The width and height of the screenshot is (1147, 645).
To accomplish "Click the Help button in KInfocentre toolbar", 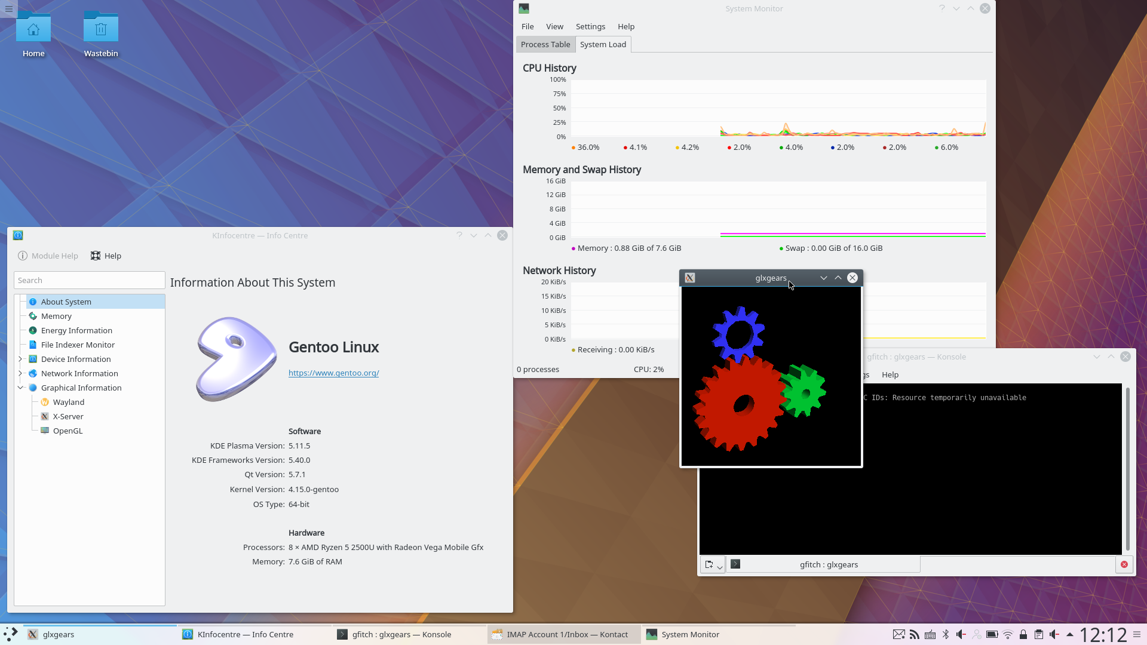I will point(106,256).
